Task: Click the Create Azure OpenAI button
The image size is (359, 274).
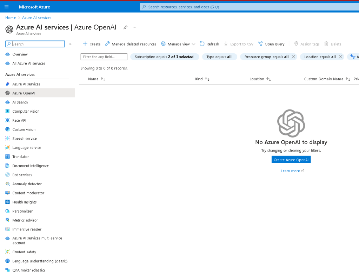Action: click(x=291, y=160)
